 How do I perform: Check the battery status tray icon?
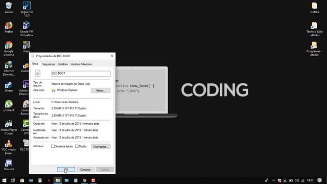[291, 180]
